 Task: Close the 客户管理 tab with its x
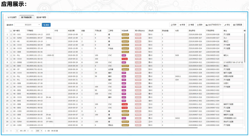47,17
